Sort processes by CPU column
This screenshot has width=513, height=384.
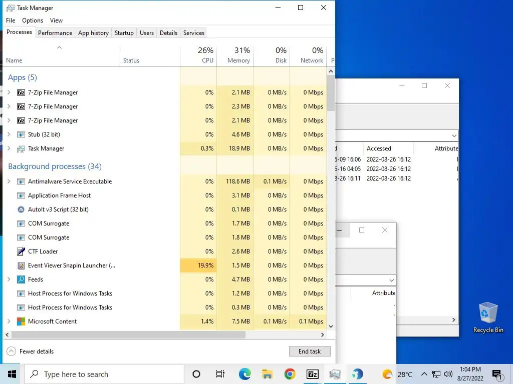(198, 55)
